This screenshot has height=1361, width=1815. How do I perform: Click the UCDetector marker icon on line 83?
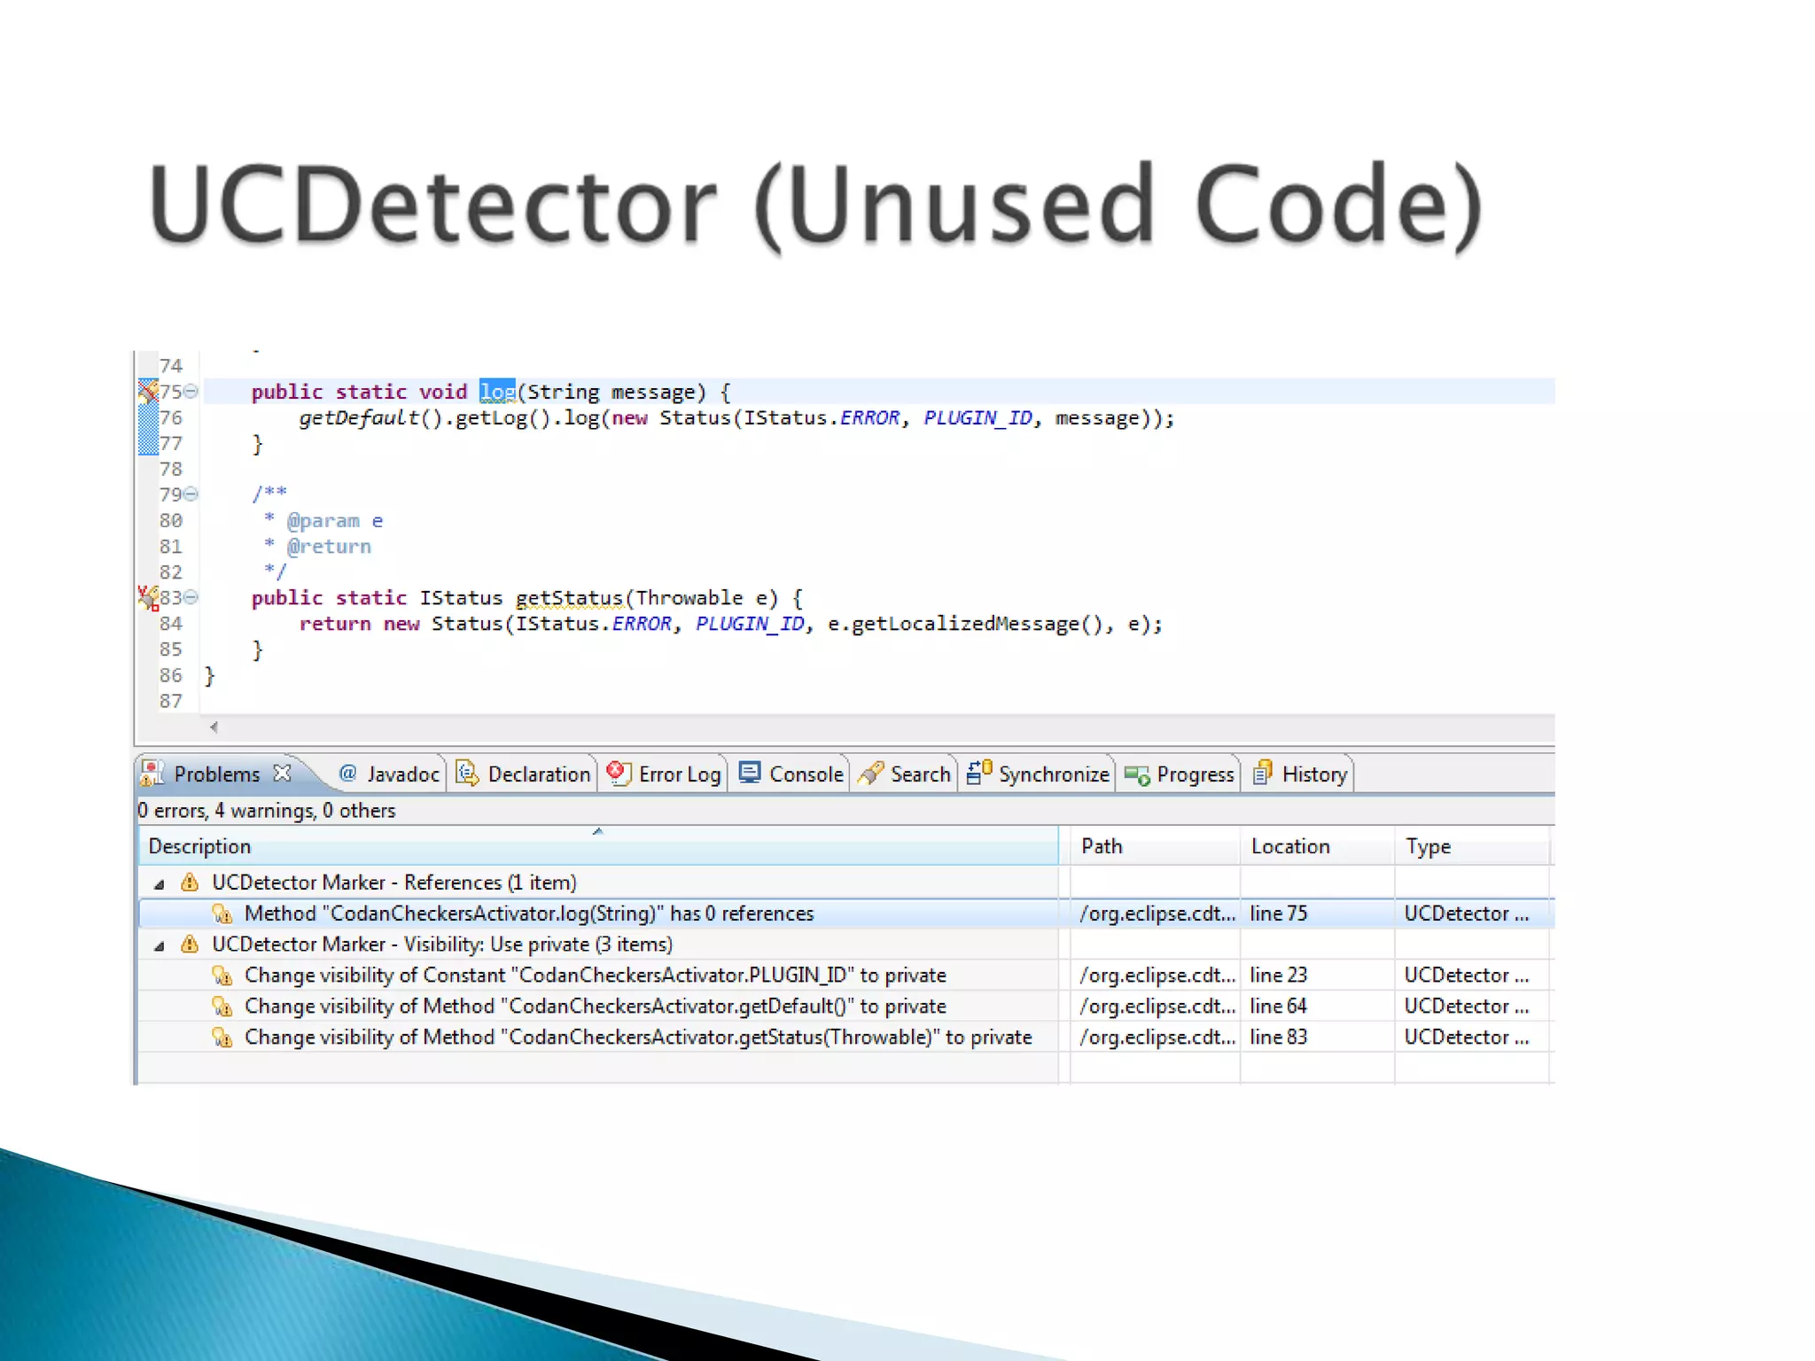pyautogui.click(x=148, y=598)
